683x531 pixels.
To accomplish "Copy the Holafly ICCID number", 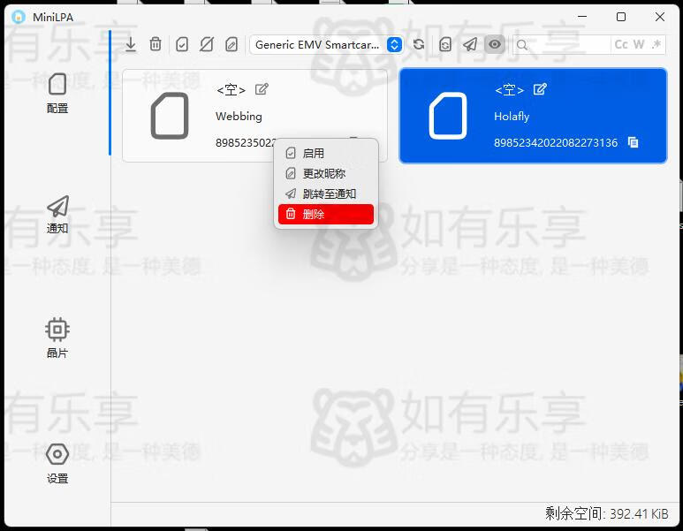I will 633,142.
